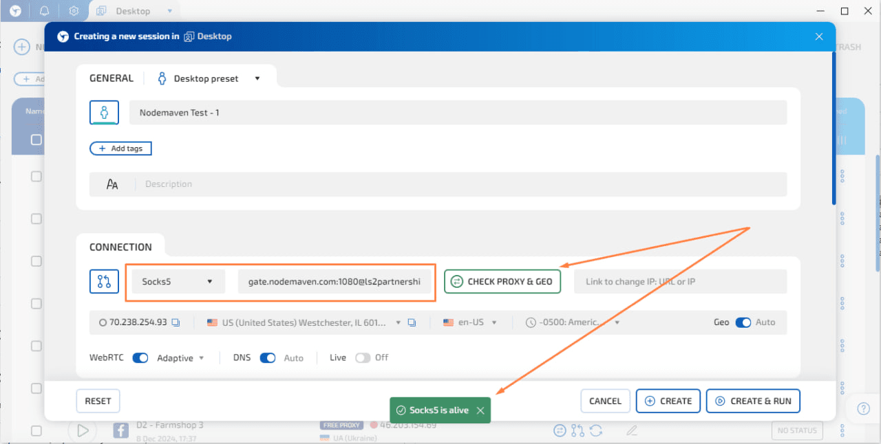
Task: Click the help question mark icon
Action: [x=864, y=409]
